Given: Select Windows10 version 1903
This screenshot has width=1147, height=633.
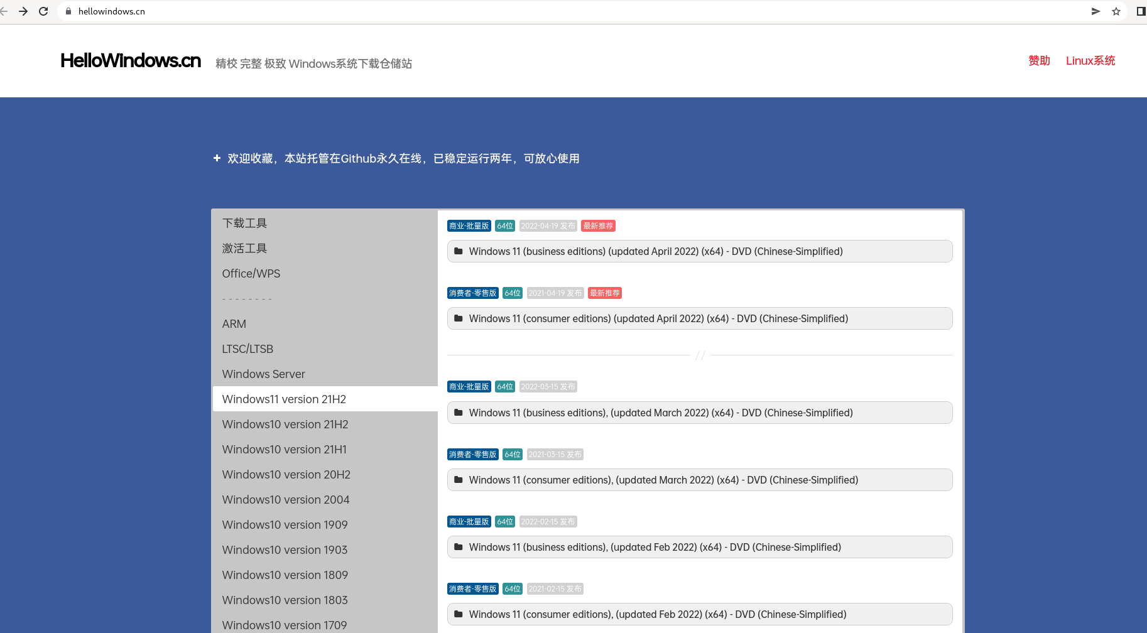Looking at the screenshot, I should 325,549.
